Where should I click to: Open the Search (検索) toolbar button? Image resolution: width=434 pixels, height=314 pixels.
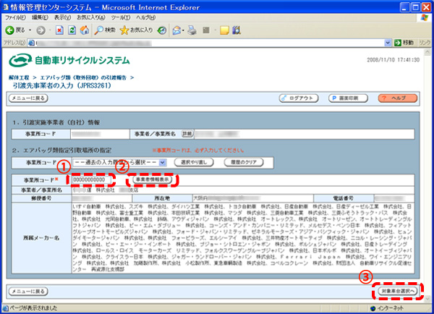[x=105, y=30]
